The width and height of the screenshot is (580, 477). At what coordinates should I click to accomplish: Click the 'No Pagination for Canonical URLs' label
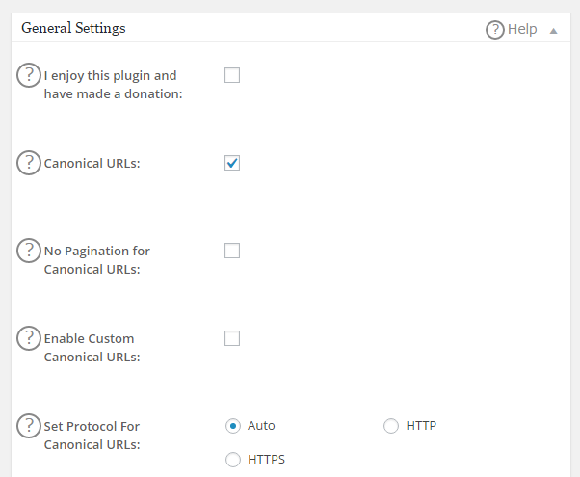(96, 260)
